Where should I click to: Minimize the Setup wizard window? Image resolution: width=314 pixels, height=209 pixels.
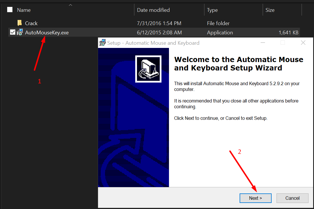(x=262, y=43)
